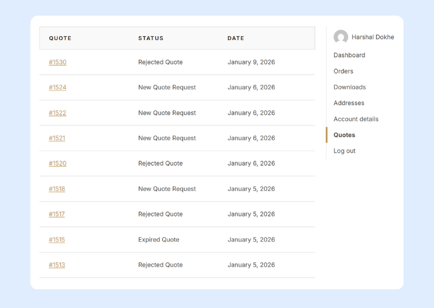This screenshot has height=308, width=434.
Task: Open Orders in the sidebar
Action: [343, 71]
